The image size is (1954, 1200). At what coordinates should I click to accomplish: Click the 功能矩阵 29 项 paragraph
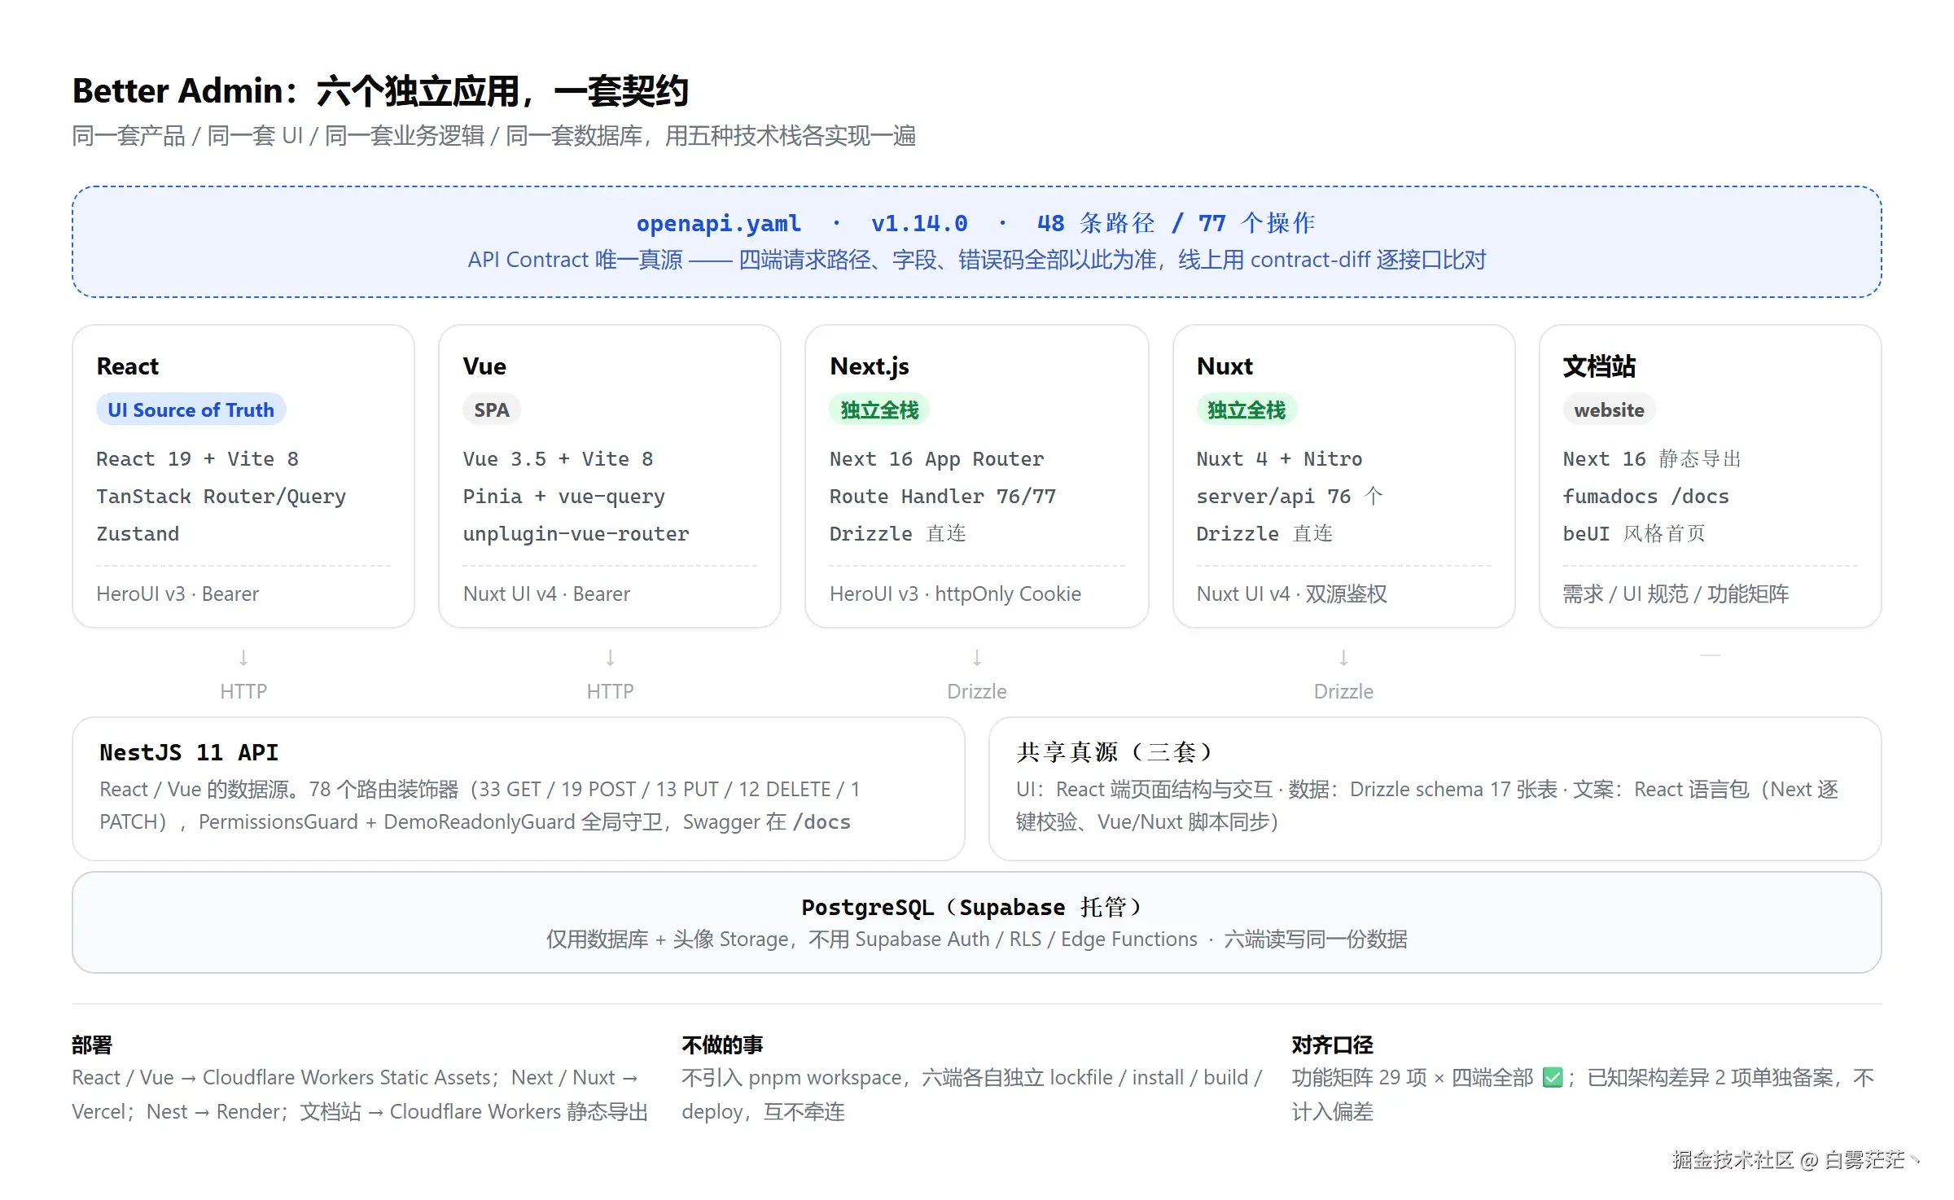click(x=1583, y=1094)
